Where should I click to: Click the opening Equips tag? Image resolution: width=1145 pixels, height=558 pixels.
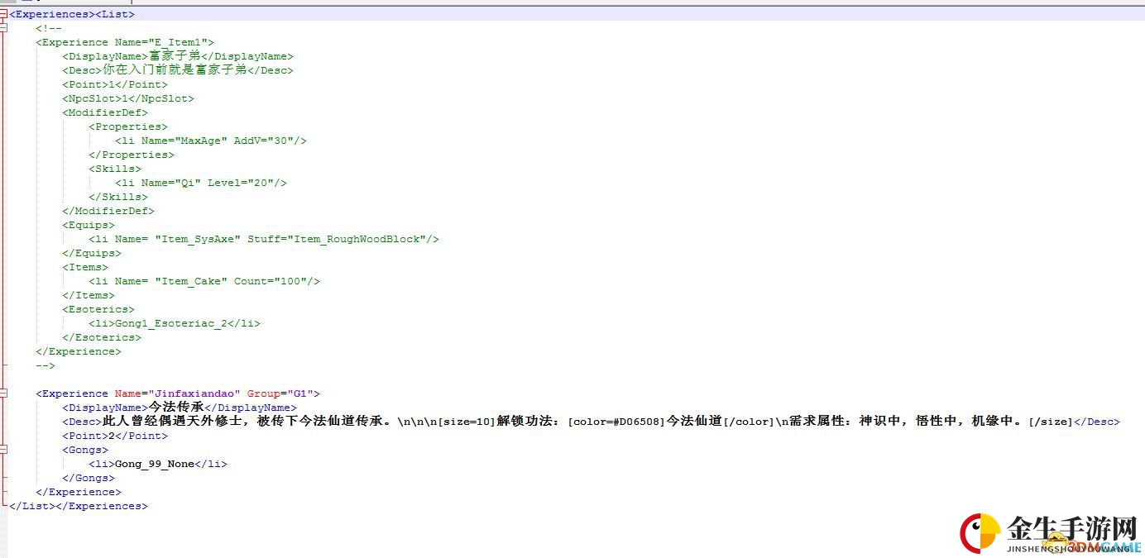(89, 225)
